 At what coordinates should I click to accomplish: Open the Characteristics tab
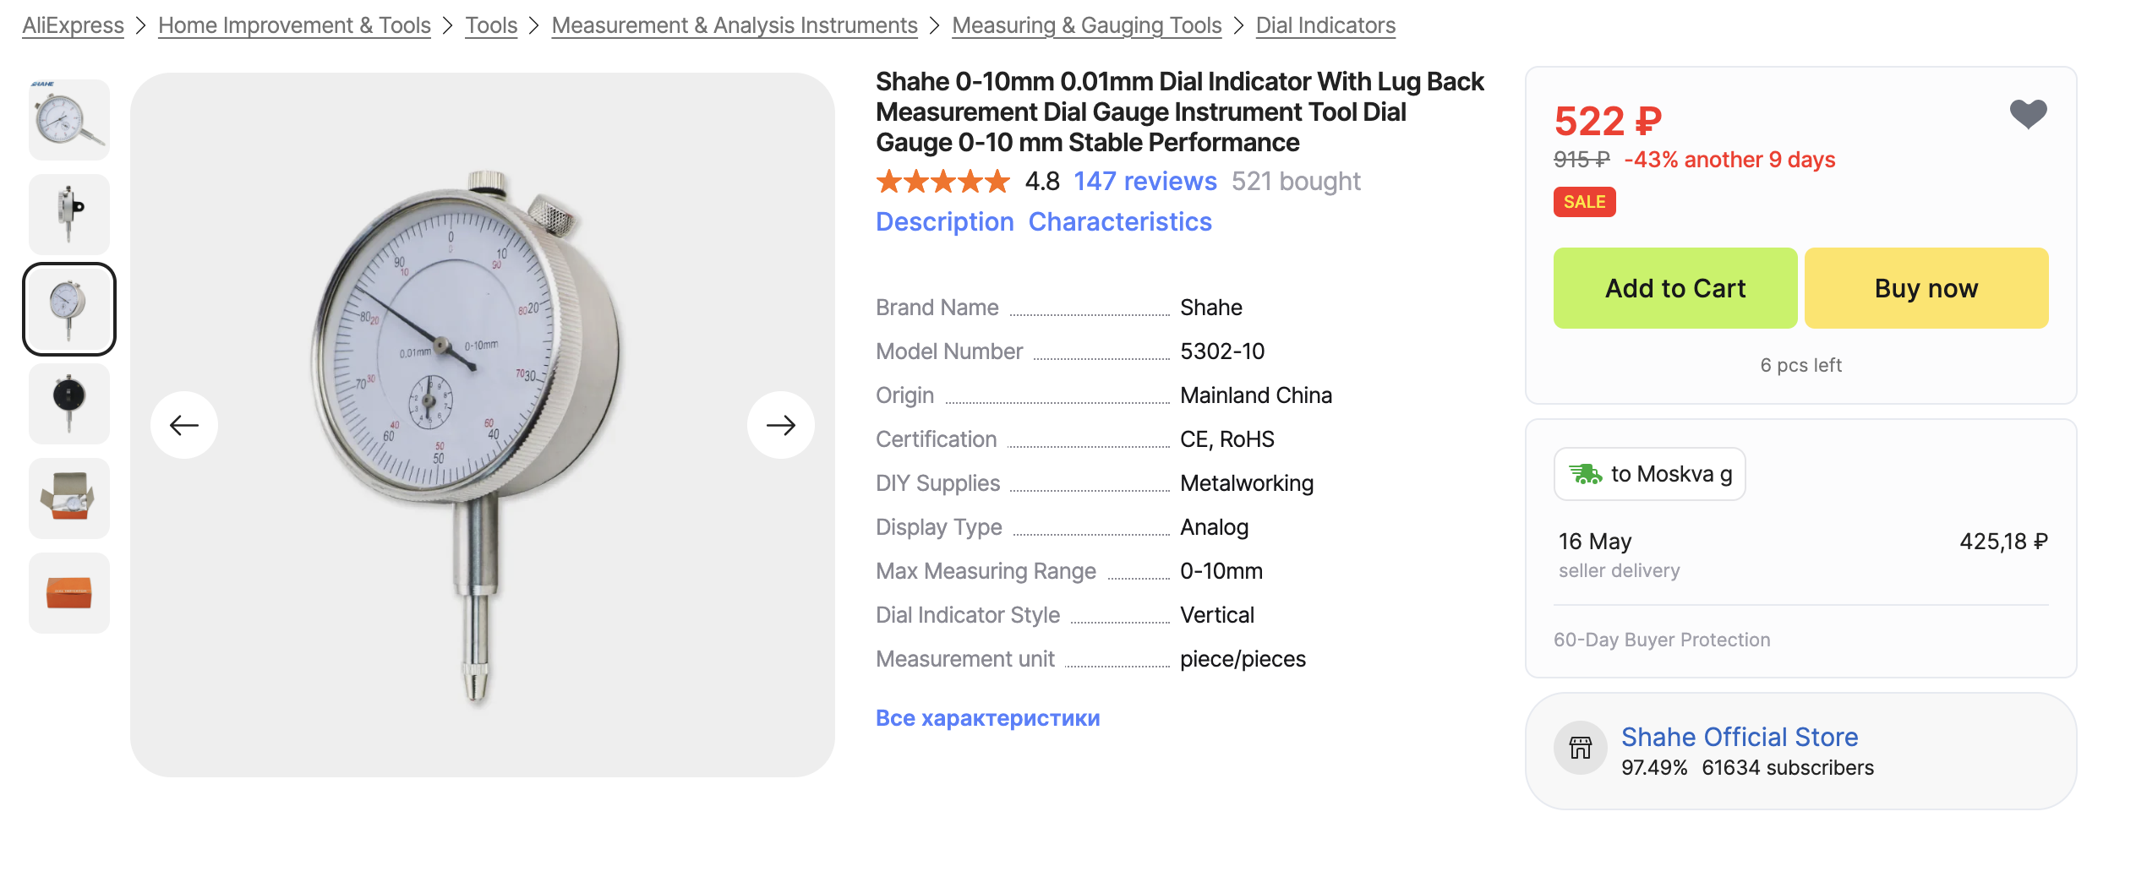click(x=1120, y=221)
